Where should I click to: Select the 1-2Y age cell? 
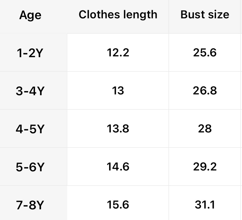click(x=30, y=53)
